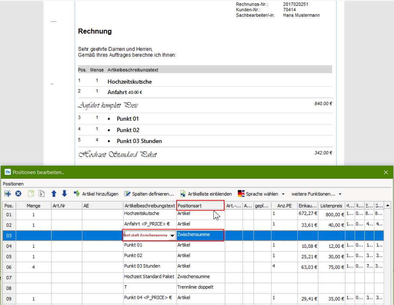
Task: Click the Positionen bearbeiten window icon
Action: (x=7, y=172)
